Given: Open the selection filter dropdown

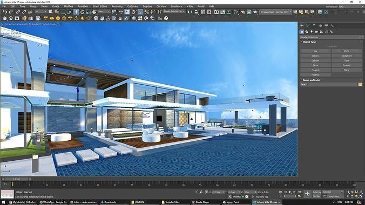Looking at the screenshot, I should [40, 11].
